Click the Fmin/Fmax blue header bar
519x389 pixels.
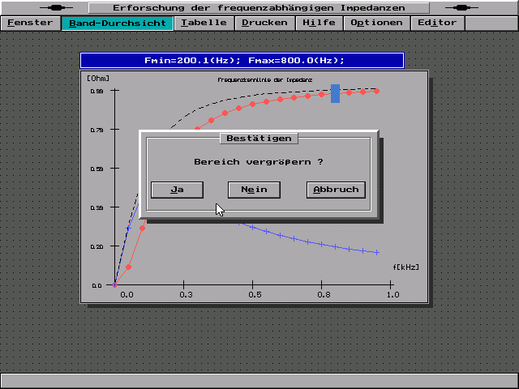[242, 61]
